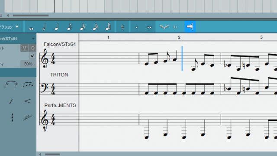Select the forte dynamic symbol

coord(11,101)
